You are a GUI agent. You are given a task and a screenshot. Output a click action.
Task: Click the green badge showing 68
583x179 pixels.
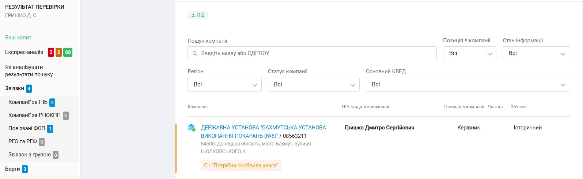coord(68,52)
